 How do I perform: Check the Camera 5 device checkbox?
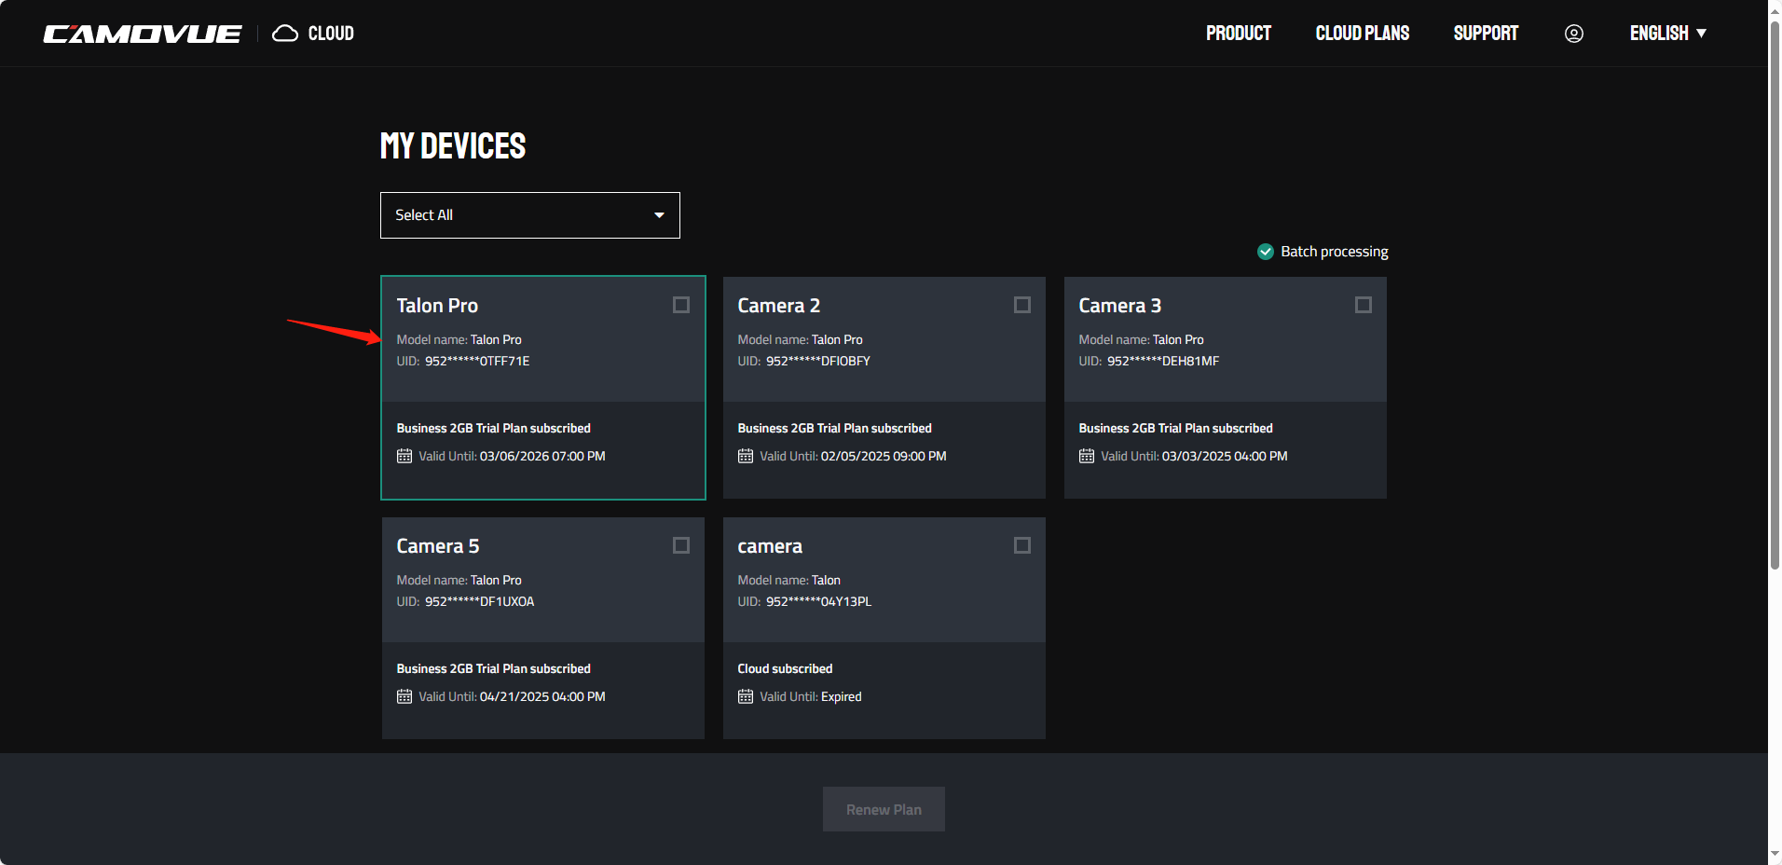(681, 545)
